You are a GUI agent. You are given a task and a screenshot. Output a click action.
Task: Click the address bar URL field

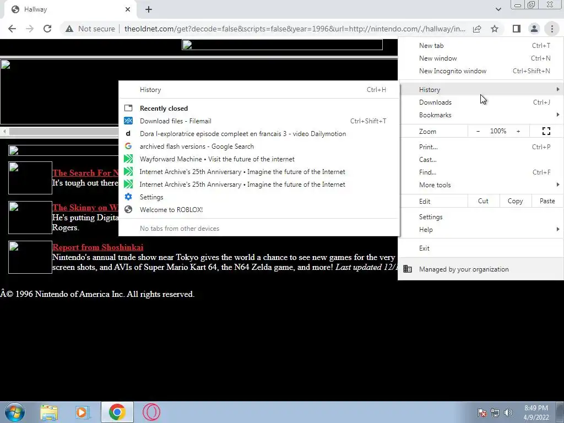[x=295, y=29]
